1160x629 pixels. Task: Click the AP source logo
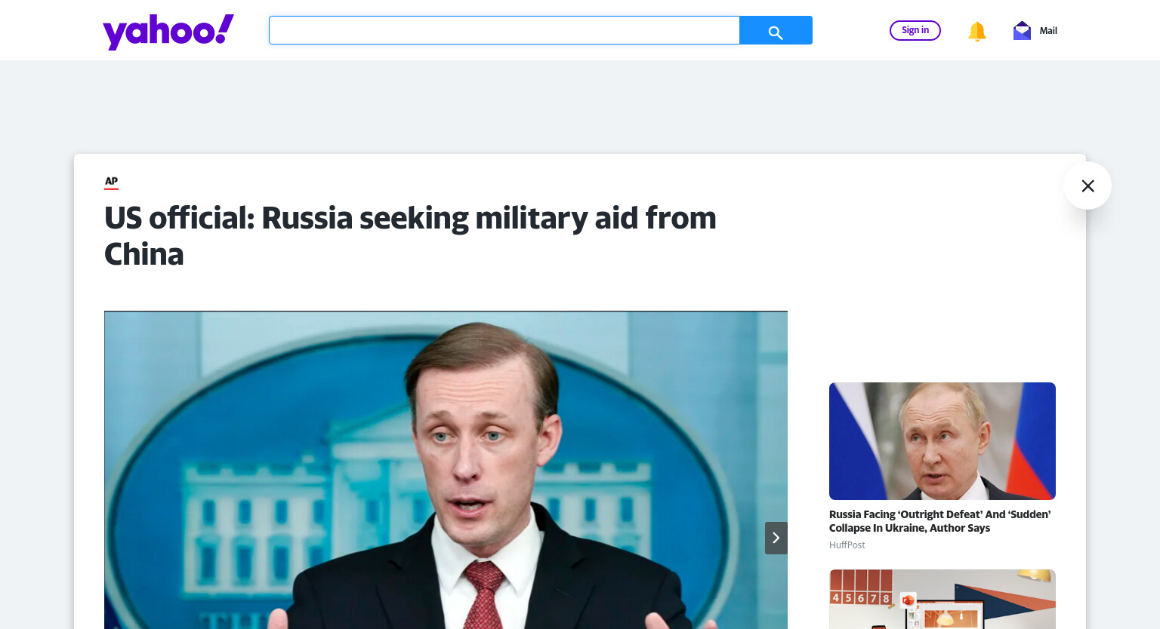click(111, 182)
